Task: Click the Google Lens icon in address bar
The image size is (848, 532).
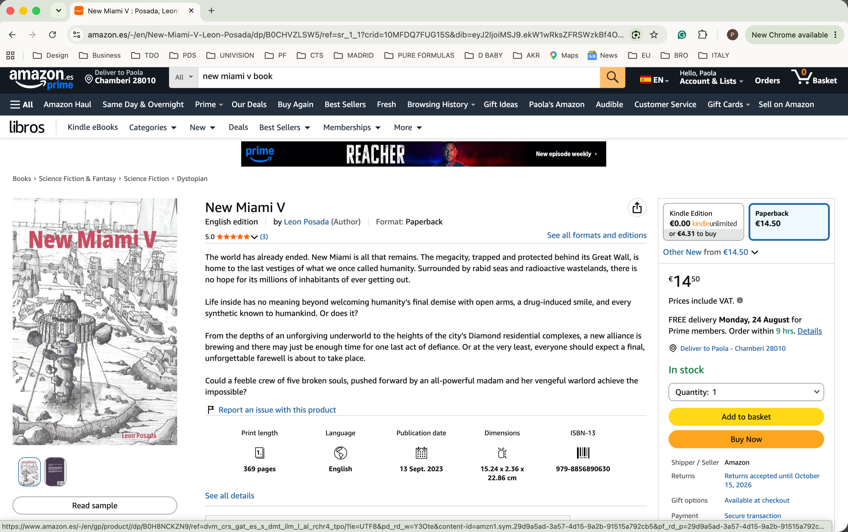Action: coord(635,35)
